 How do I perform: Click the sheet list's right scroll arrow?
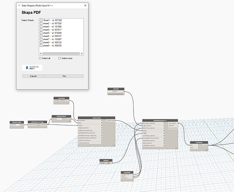(82, 53)
